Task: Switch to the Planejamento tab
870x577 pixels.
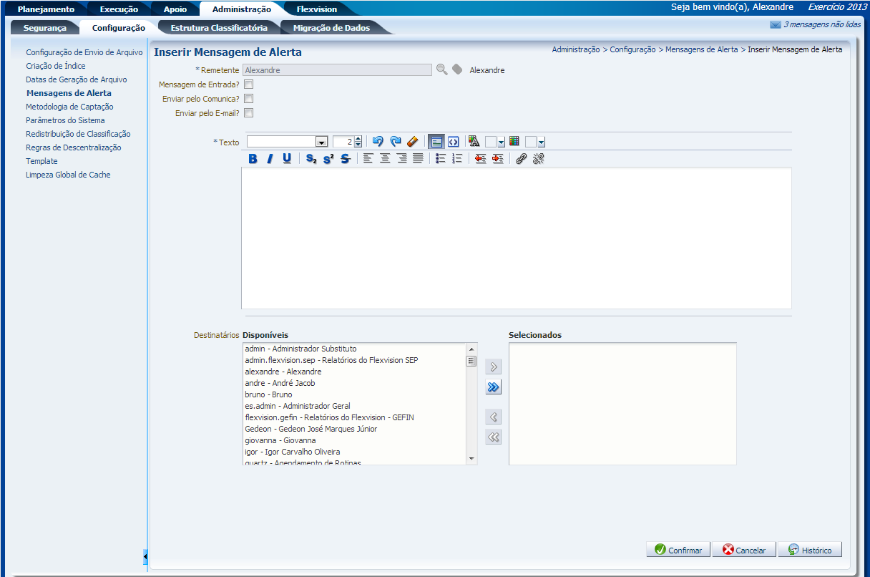Action: 46,9
